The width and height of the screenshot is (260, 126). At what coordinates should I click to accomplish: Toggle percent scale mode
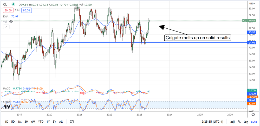coord(239,122)
